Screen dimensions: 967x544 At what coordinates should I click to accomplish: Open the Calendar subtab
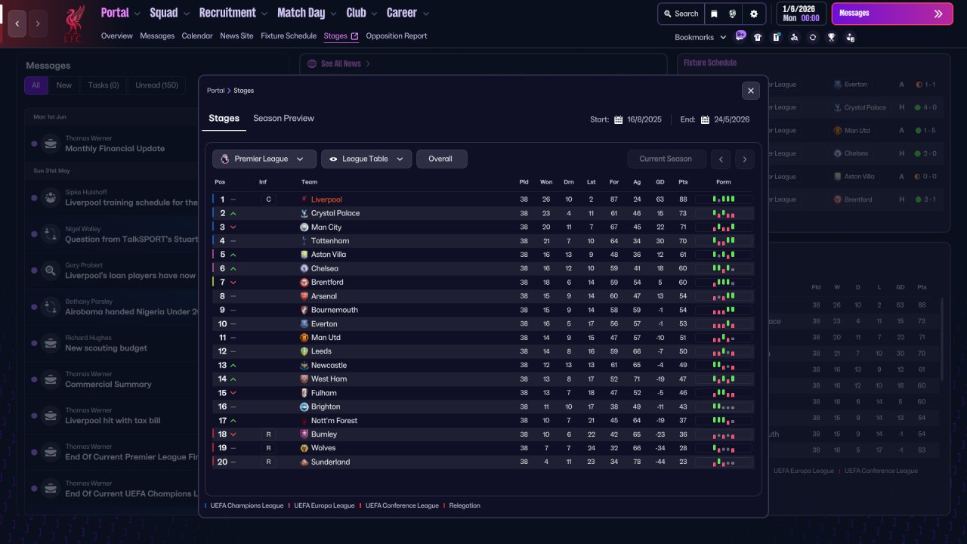197,36
